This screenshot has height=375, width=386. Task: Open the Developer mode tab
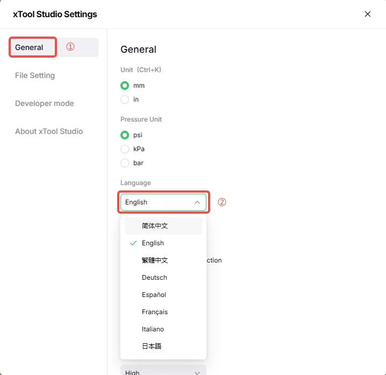pos(44,103)
